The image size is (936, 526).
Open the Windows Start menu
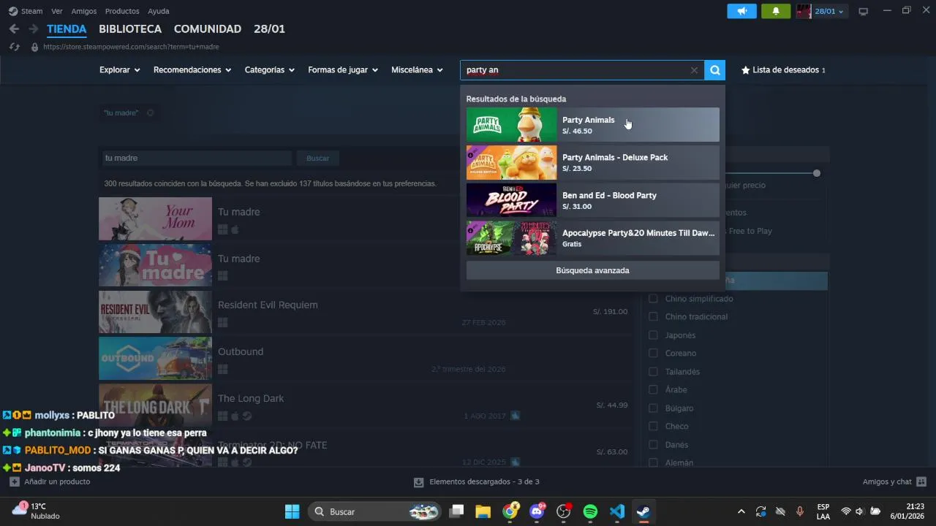click(292, 511)
